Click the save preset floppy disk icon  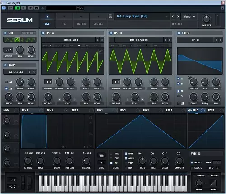tap(110, 16)
